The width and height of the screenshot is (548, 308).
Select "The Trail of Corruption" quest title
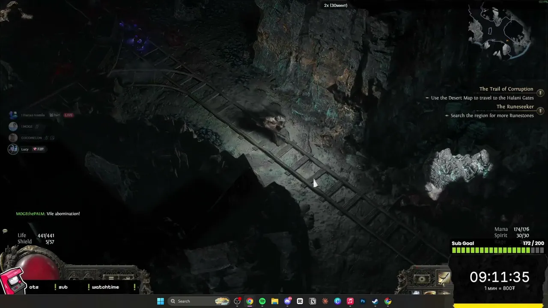point(506,89)
